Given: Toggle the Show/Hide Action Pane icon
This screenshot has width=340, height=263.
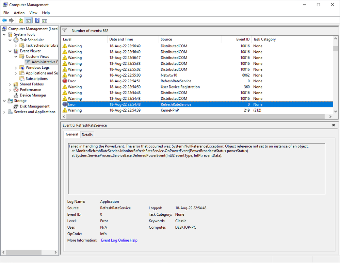Looking at the screenshot, I should pyautogui.click(x=45, y=20).
